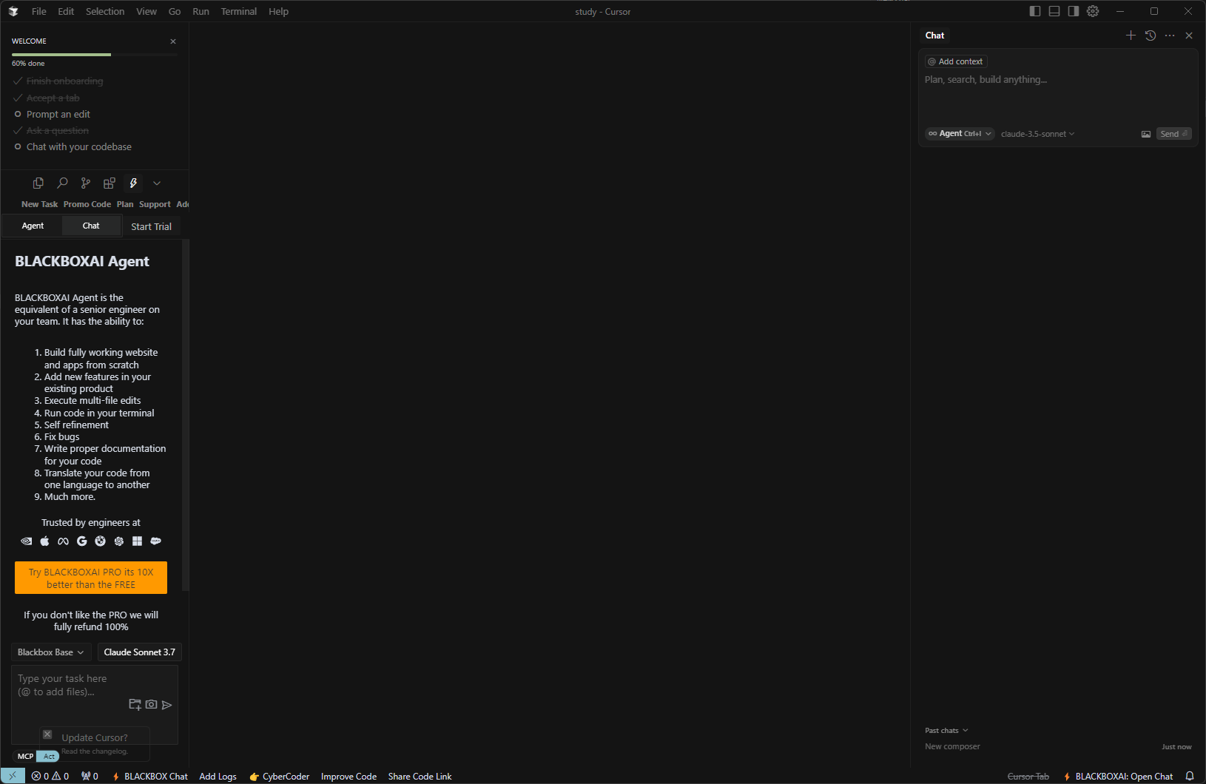
Task: Open CyberCoder from status bar
Action: pyautogui.click(x=280, y=776)
